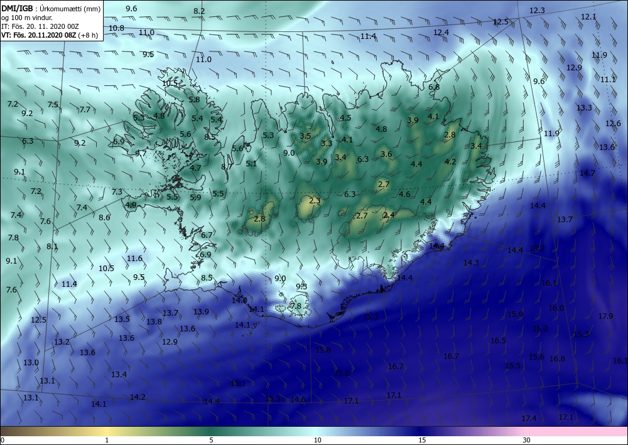Click the 12.4 value label

(441, 33)
